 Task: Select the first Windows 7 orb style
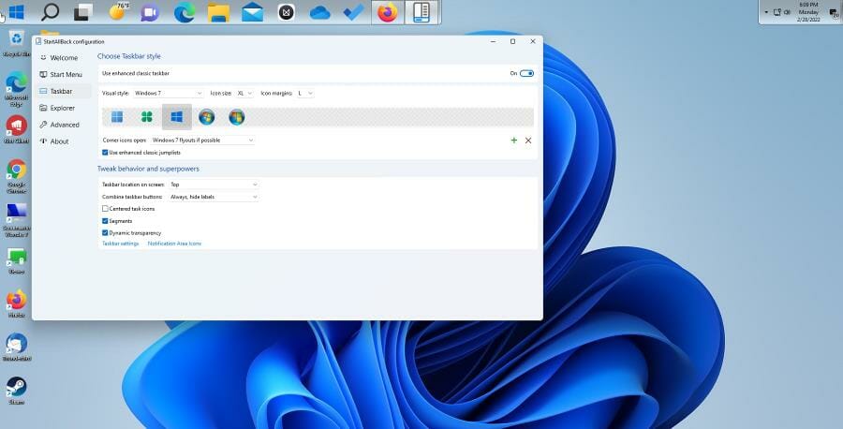tap(206, 117)
